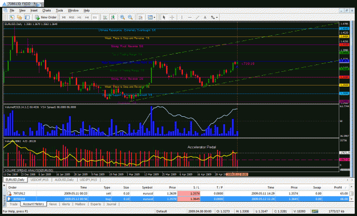357x216 pixels.
Task: Switch to USDJPY,M15 chart tab
Action: pos(89,180)
